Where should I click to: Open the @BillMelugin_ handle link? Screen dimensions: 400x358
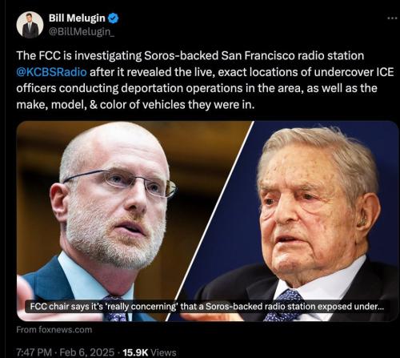pos(82,31)
